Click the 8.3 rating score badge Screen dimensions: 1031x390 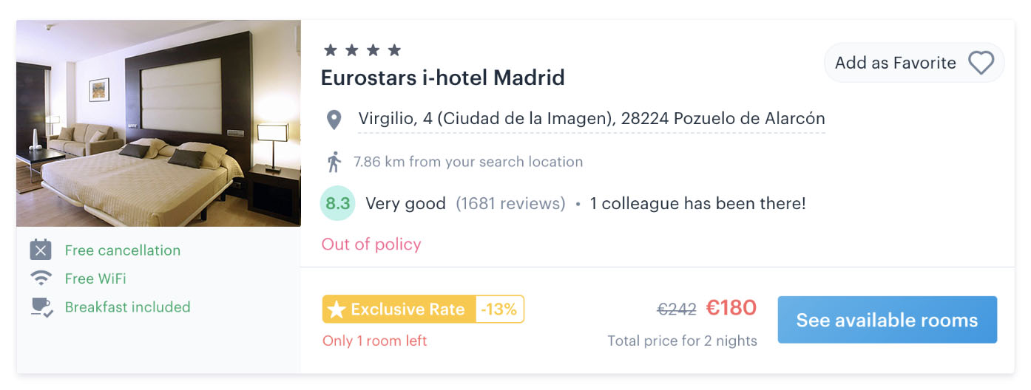(337, 203)
